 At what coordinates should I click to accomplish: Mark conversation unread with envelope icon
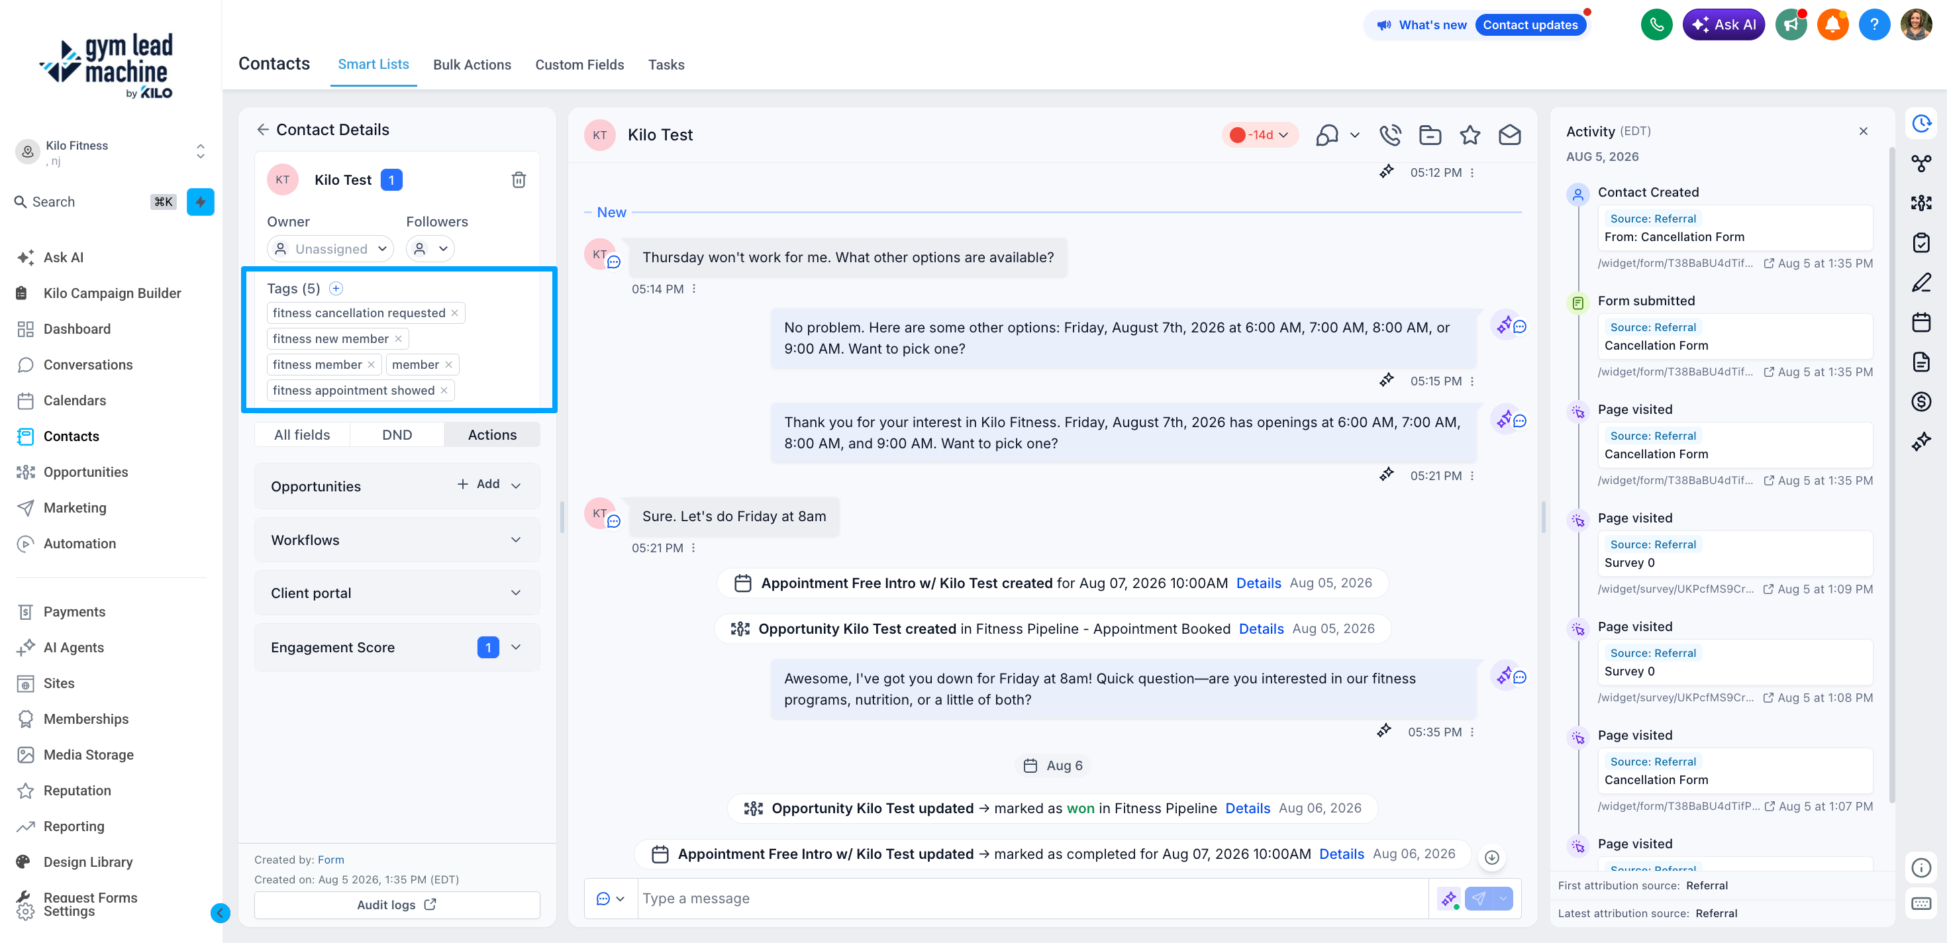(1509, 135)
